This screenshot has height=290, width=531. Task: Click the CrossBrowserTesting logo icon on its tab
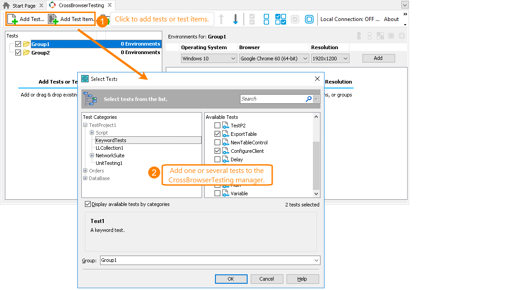coord(52,5)
